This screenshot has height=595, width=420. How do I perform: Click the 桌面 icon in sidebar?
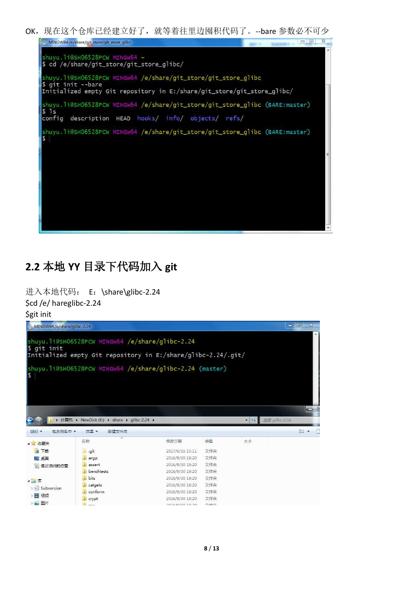click(x=37, y=458)
